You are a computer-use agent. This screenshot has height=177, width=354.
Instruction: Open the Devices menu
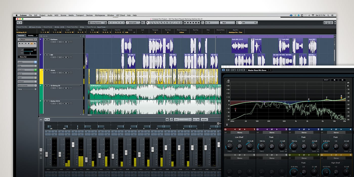(x=89, y=15)
